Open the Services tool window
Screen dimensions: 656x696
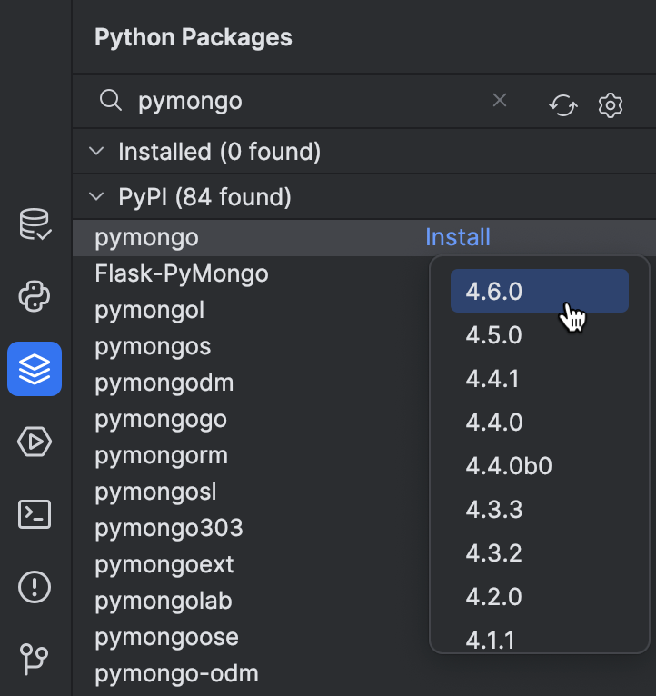click(35, 442)
